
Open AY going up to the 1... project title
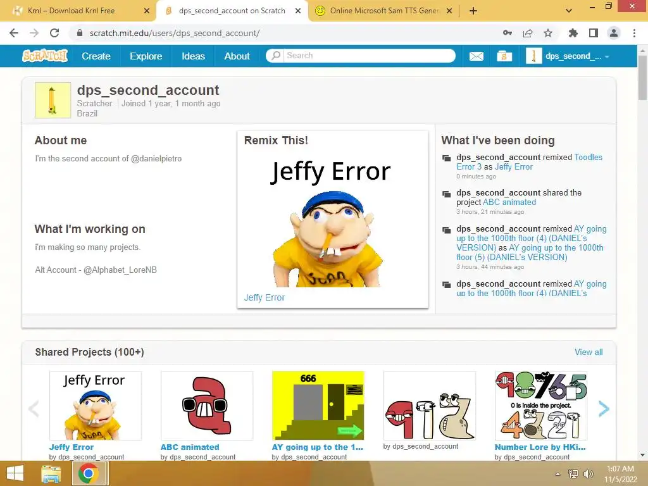click(x=318, y=447)
